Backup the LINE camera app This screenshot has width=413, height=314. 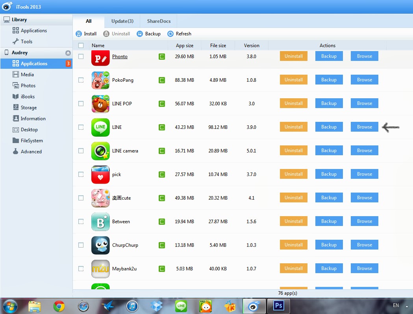[x=329, y=151]
